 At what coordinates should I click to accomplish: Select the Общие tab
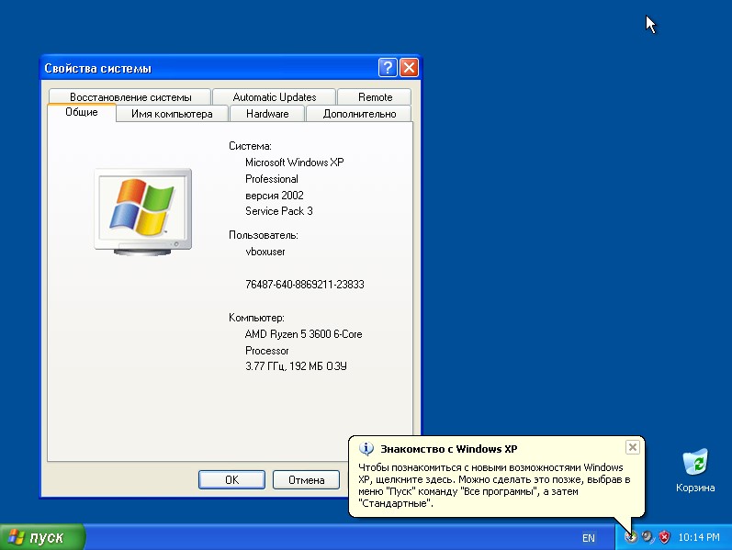(82, 112)
